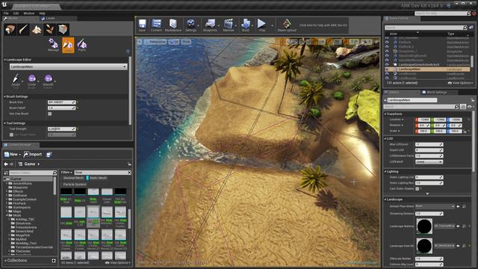
Task: Open the Edit menu
Action: click(x=16, y=13)
